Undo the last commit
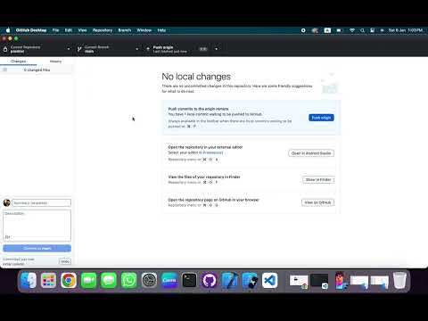Screen dimensions: 428x321 pos(65,261)
